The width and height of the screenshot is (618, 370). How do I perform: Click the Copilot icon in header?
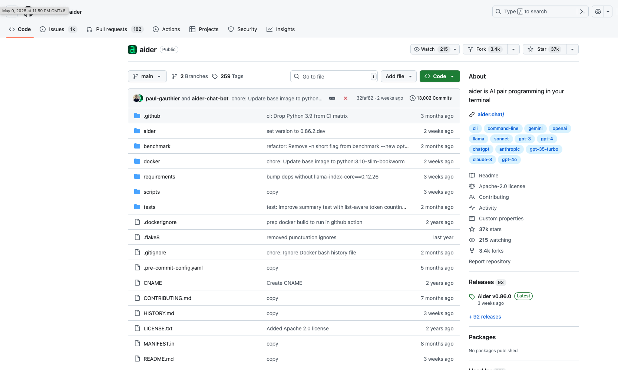pyautogui.click(x=598, y=11)
